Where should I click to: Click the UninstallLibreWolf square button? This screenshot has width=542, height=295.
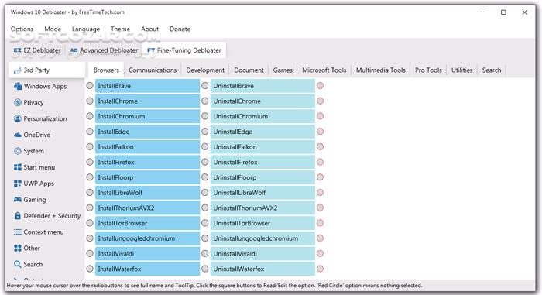[x=262, y=192]
